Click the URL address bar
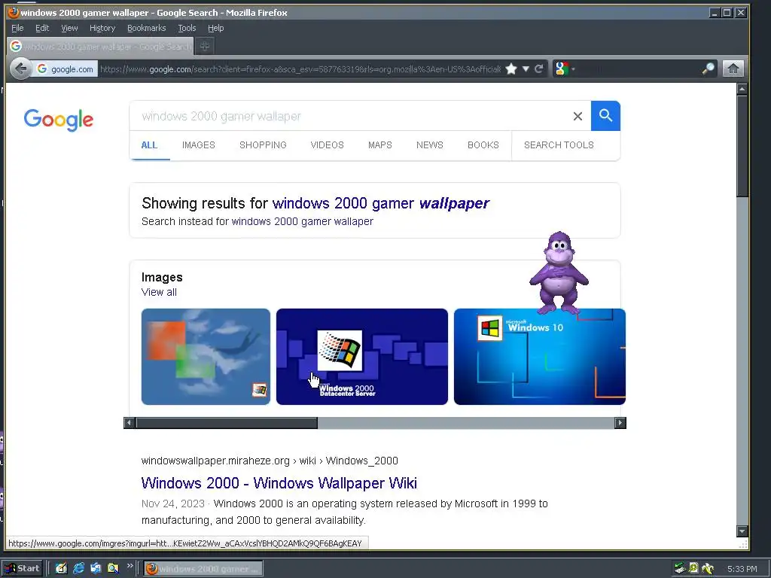The width and height of the screenshot is (771, 578). [300, 69]
